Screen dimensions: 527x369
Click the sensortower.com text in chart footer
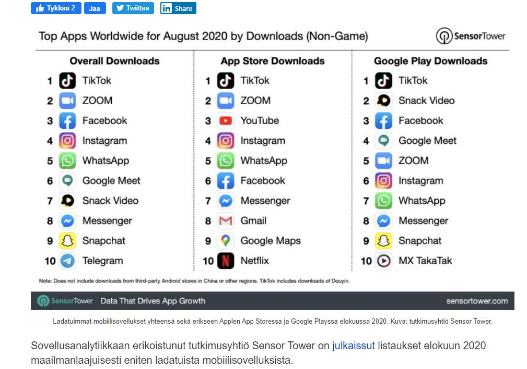click(477, 301)
